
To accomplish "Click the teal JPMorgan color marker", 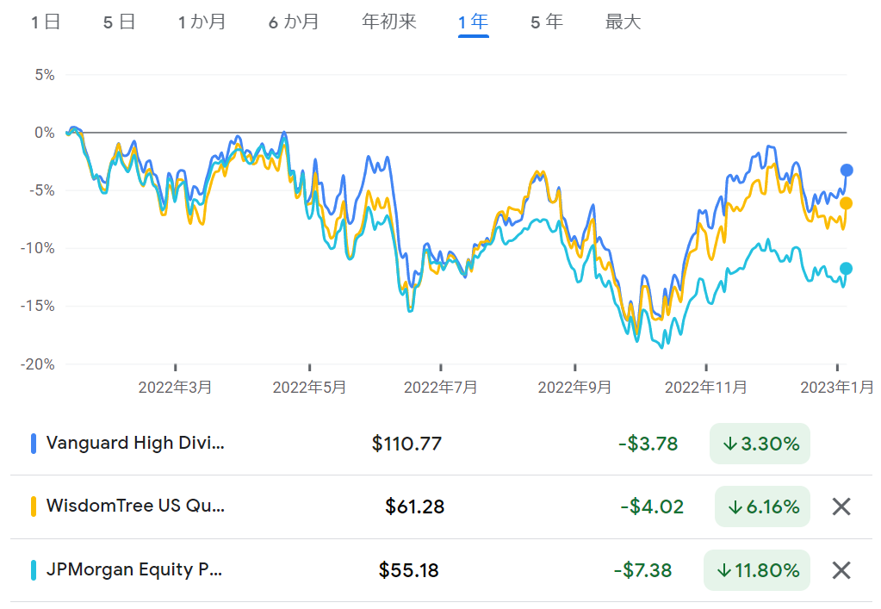I will tap(34, 570).
